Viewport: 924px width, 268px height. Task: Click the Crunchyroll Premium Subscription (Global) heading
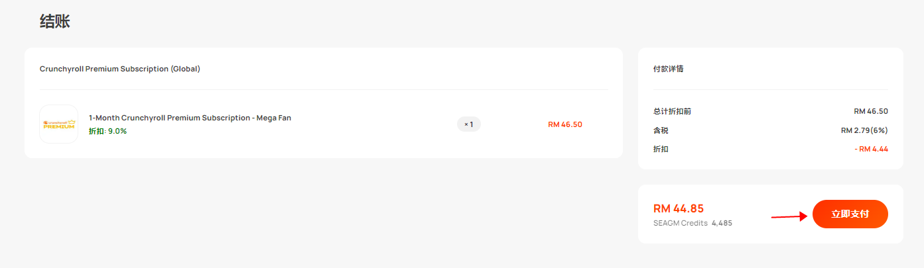(x=120, y=69)
